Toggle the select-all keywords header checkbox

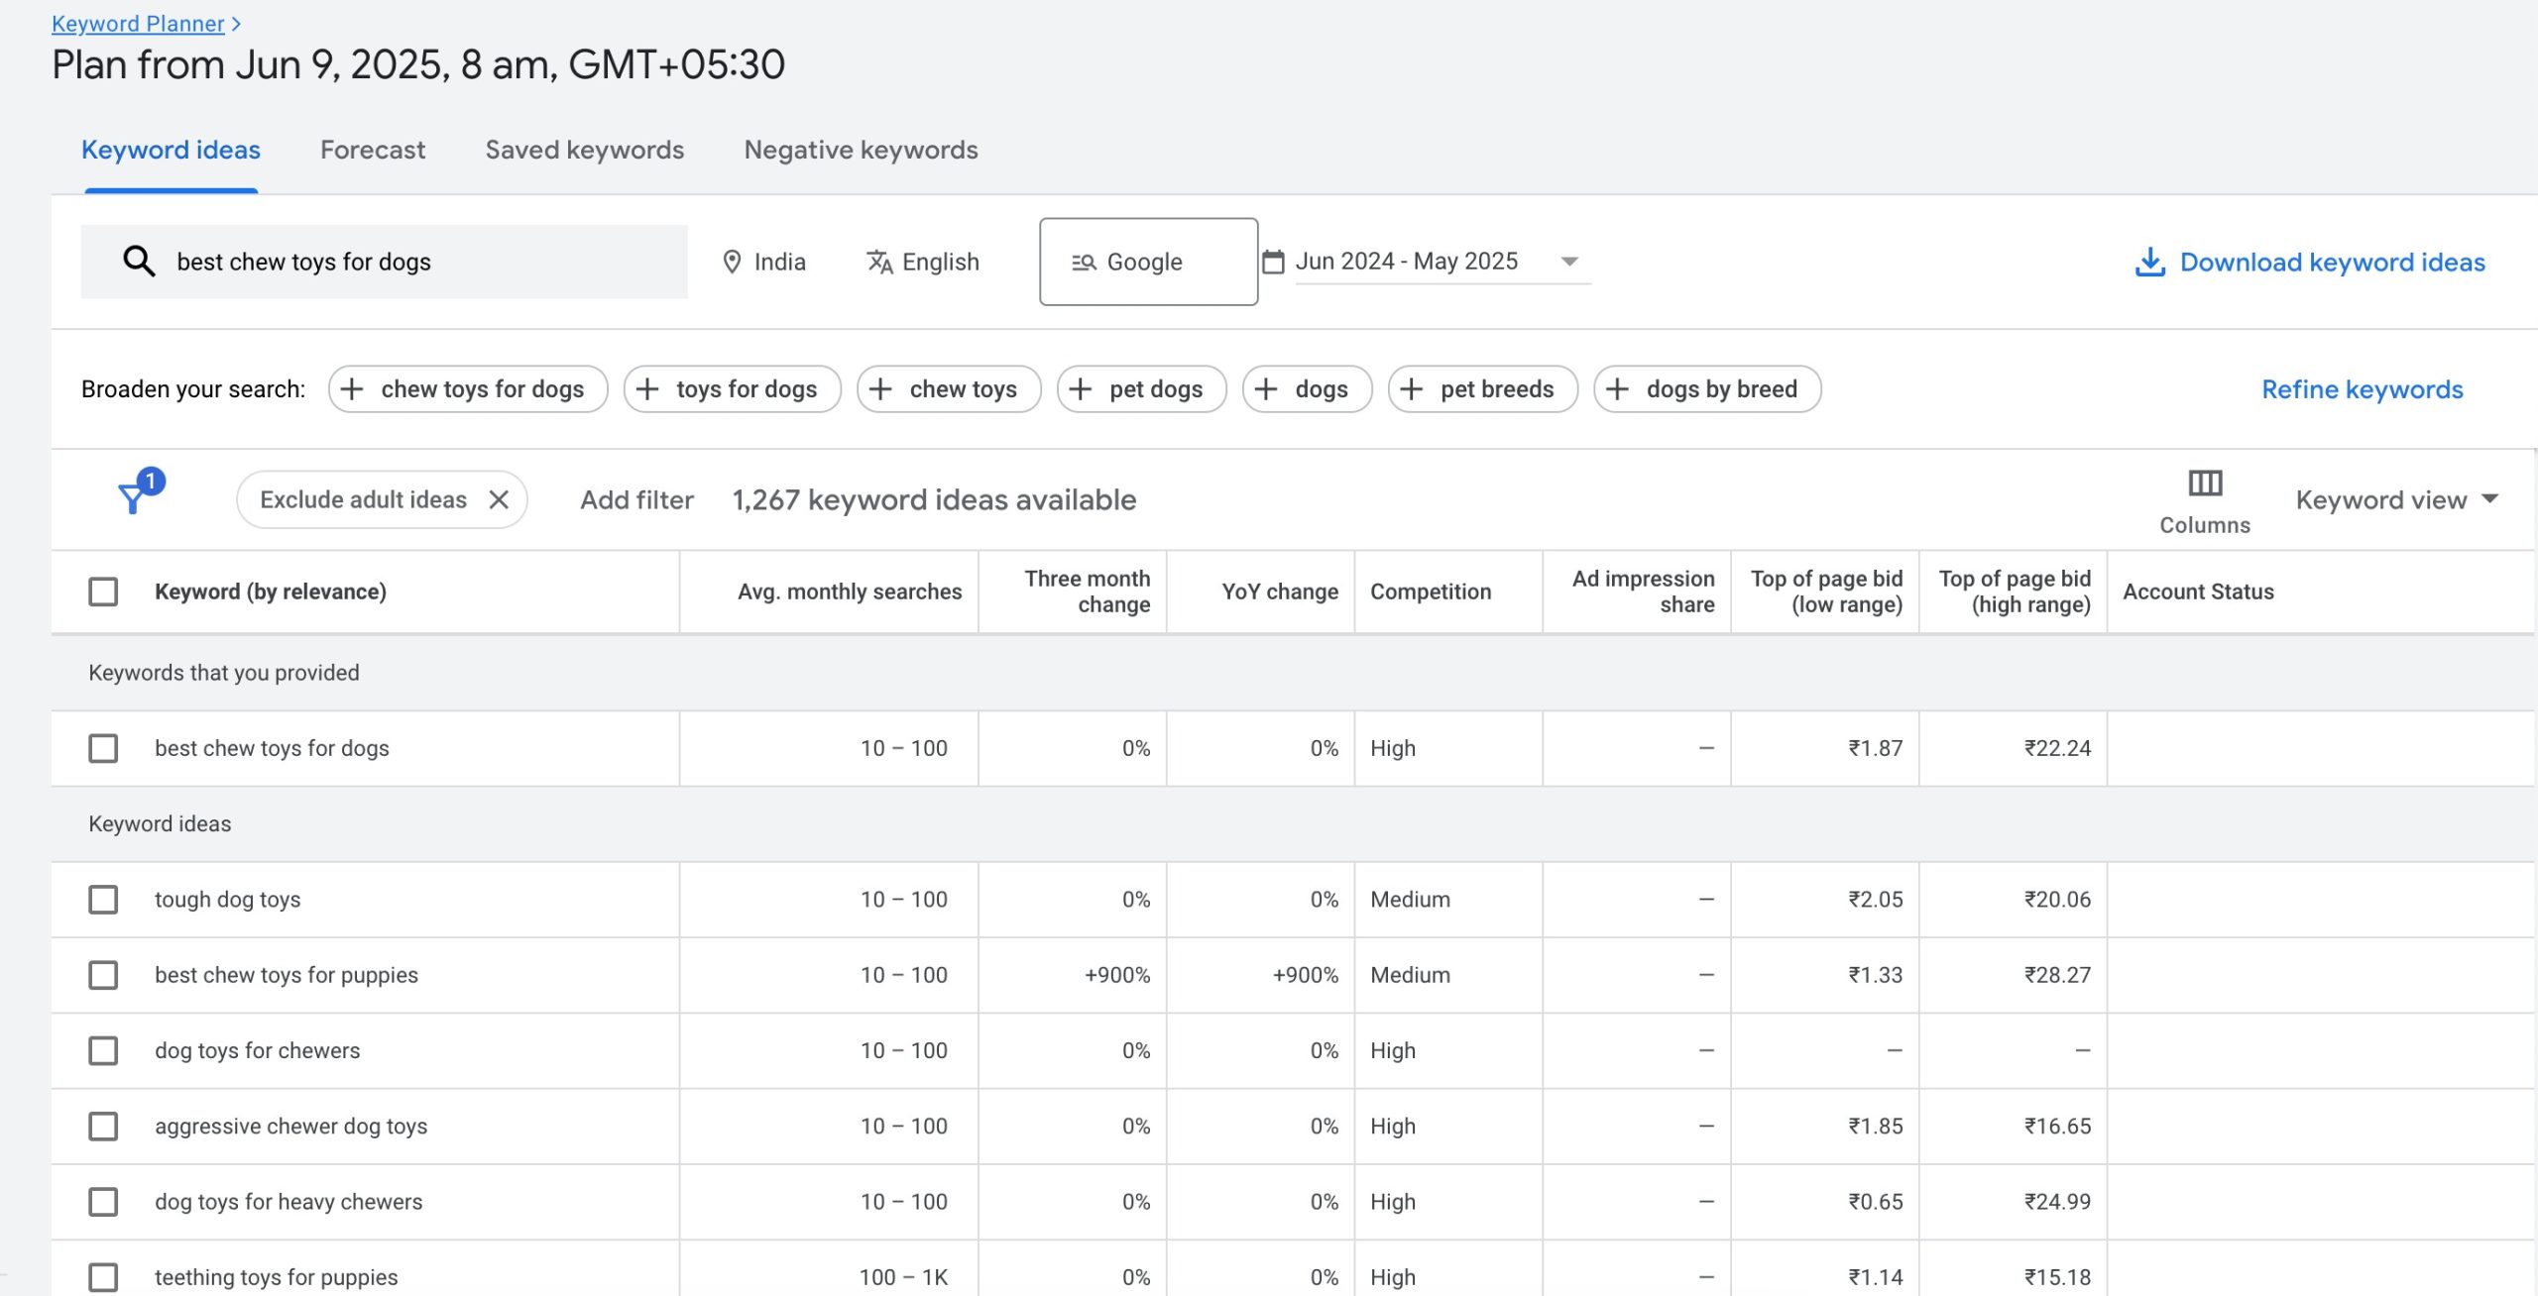103,592
